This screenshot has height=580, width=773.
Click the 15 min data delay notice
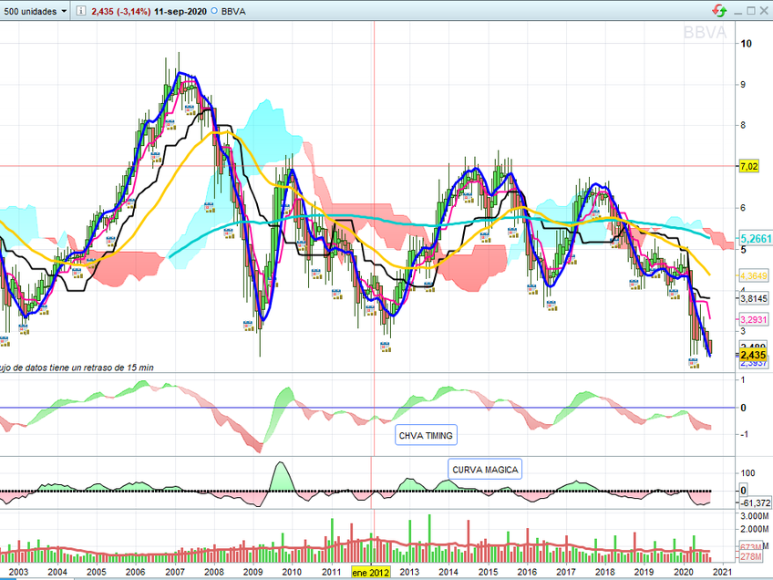point(77,368)
